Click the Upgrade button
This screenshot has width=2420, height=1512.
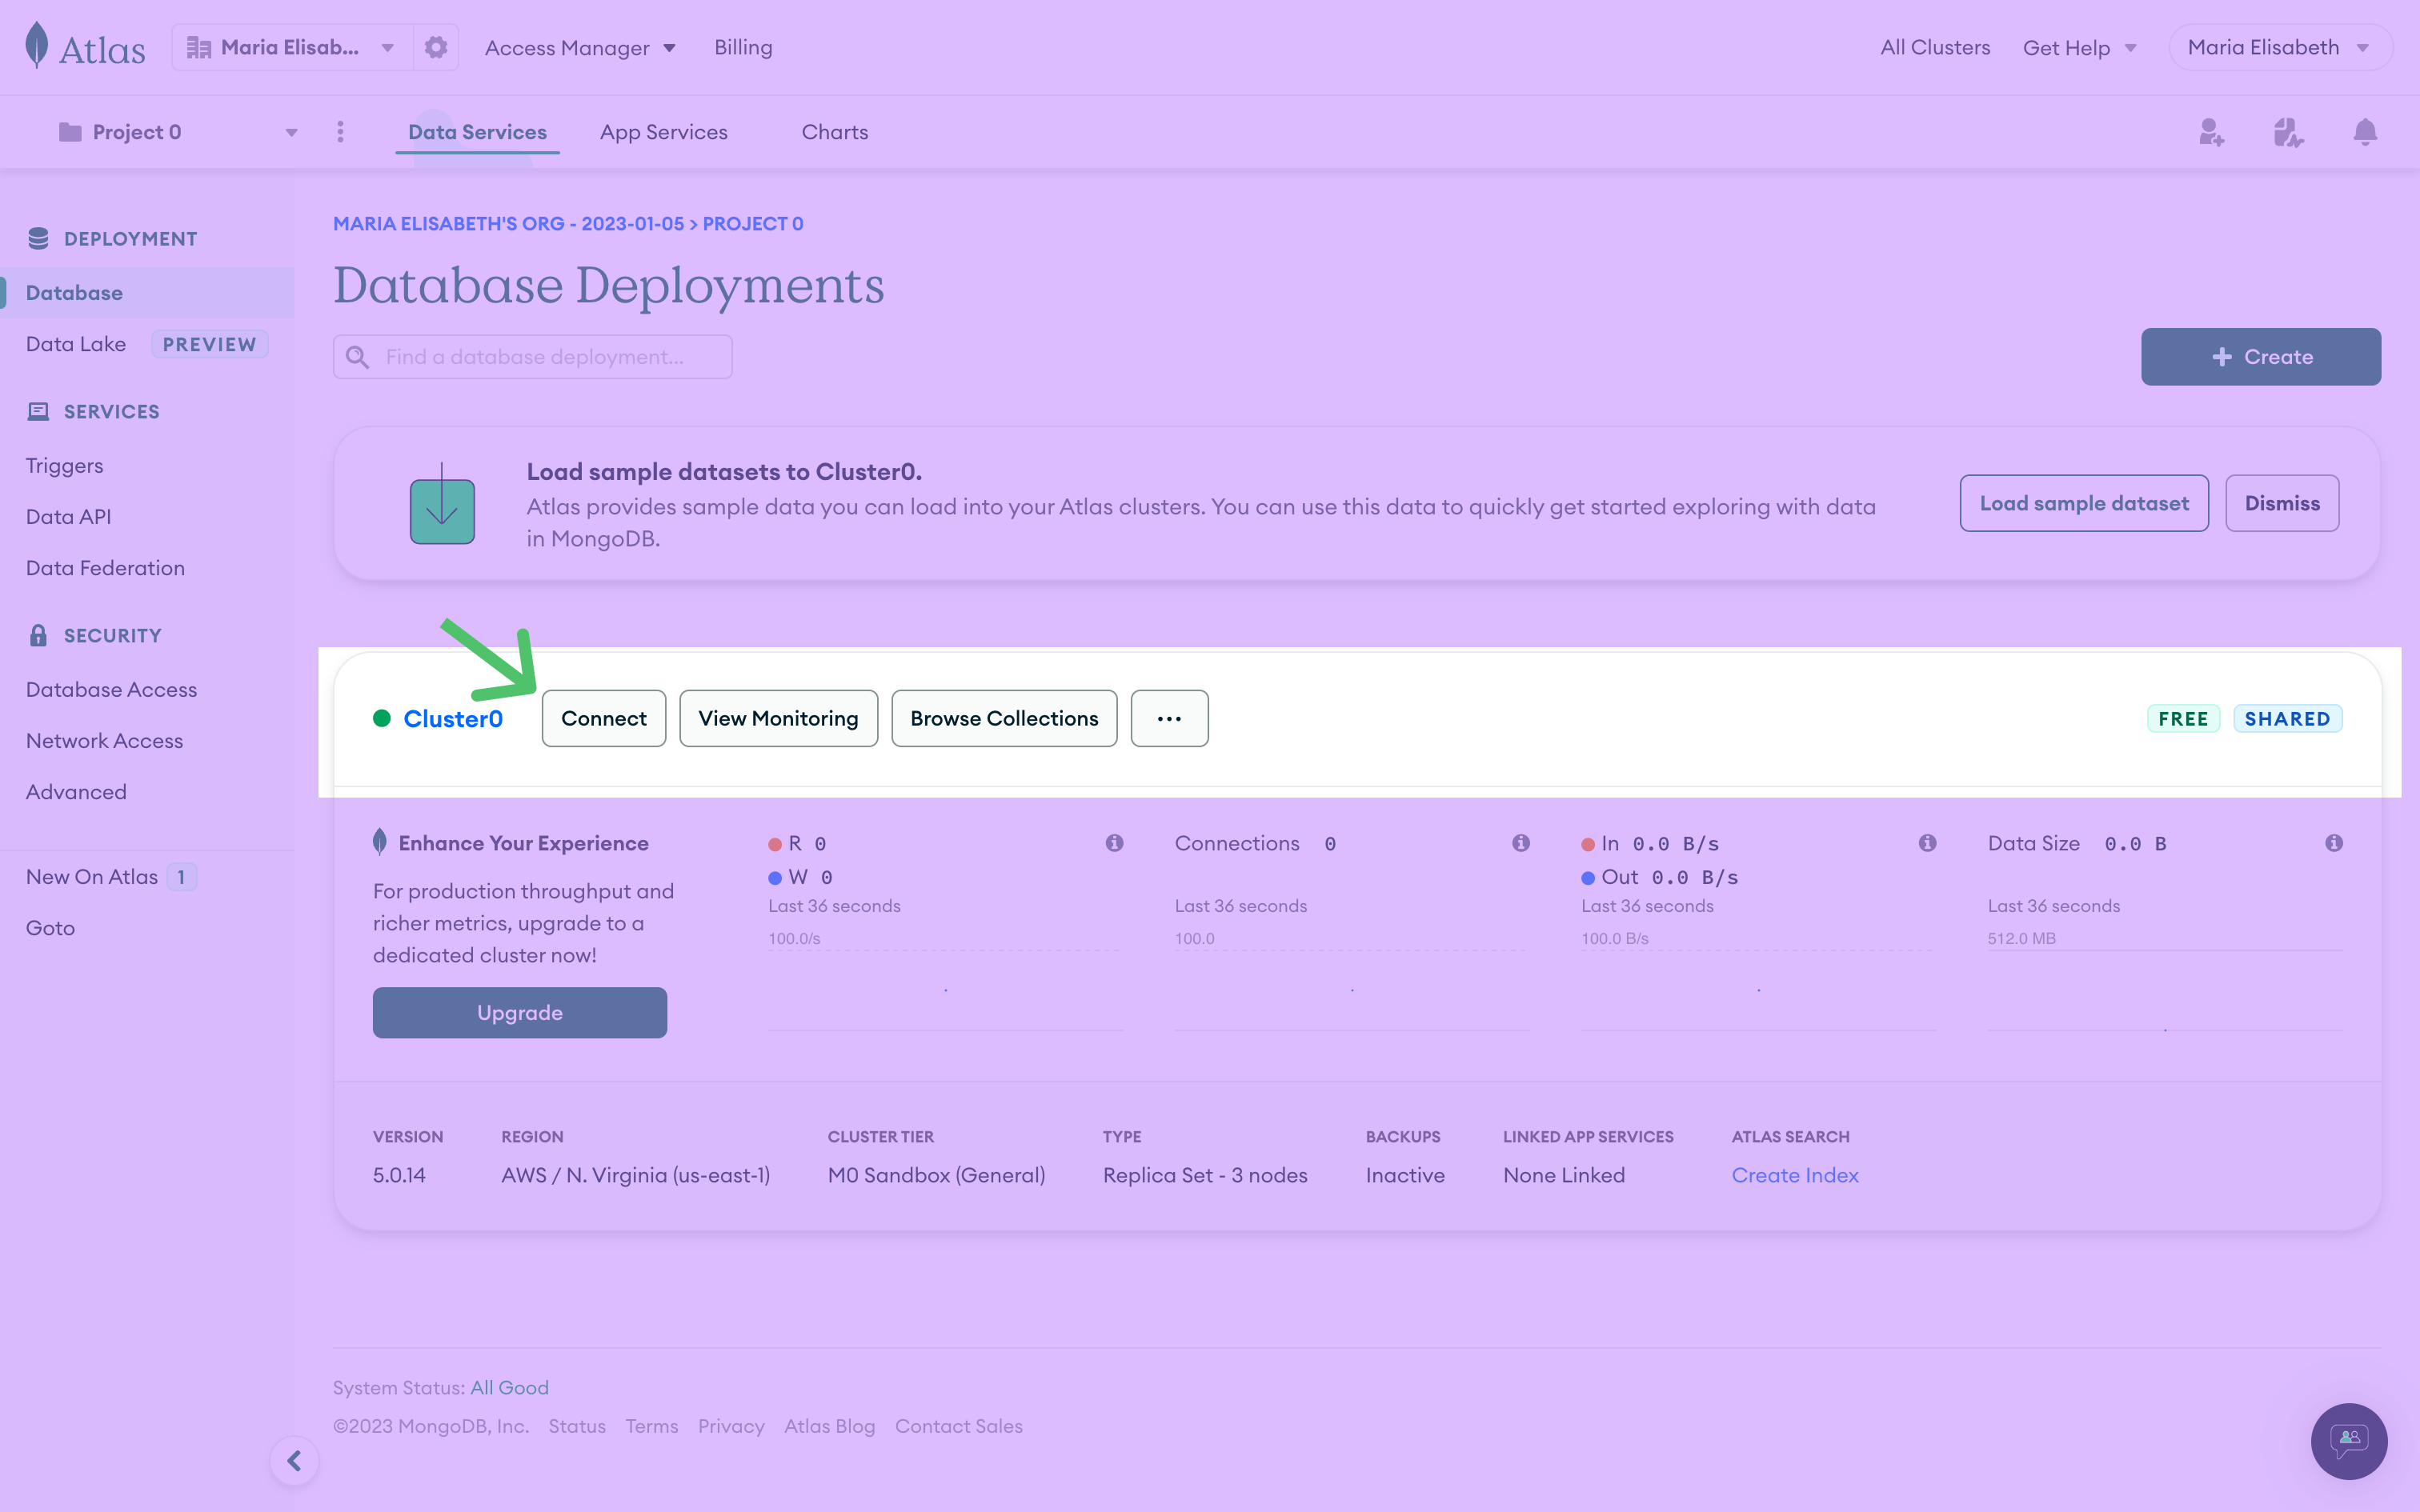[520, 1012]
